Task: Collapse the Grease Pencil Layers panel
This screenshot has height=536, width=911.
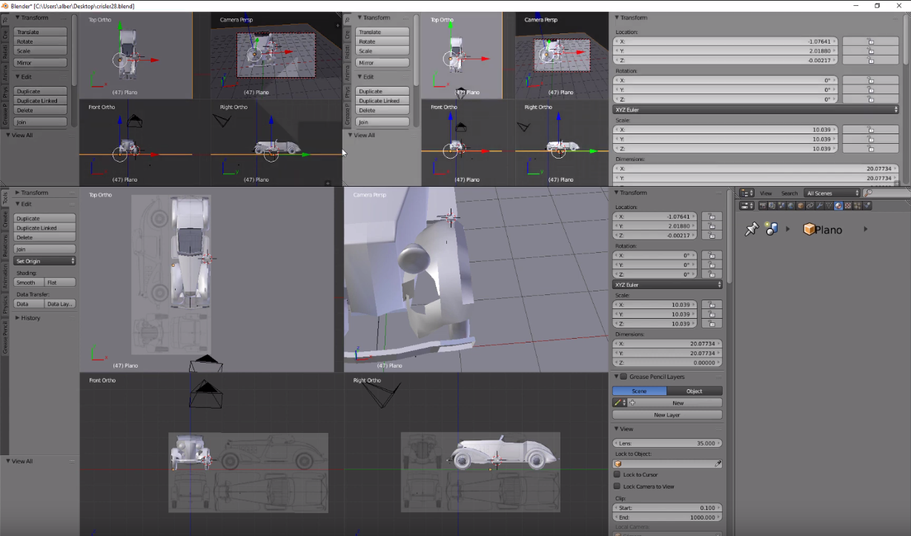Action: (616, 377)
